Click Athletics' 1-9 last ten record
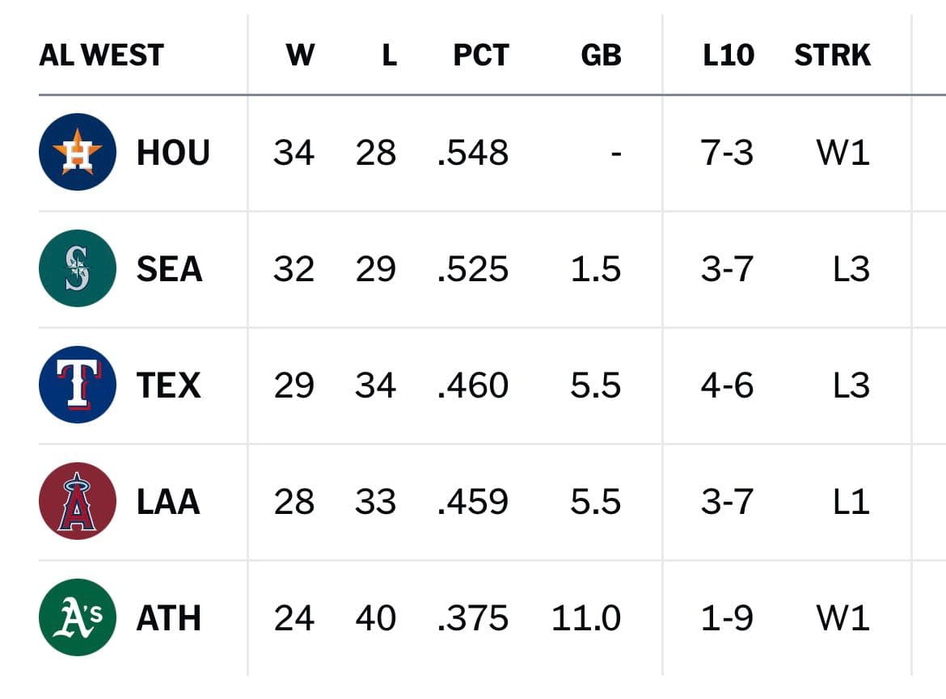This screenshot has height=699, width=946. (727, 618)
